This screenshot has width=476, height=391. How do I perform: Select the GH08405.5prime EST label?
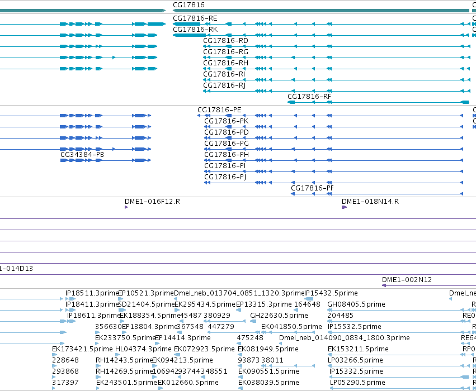tap(356, 304)
